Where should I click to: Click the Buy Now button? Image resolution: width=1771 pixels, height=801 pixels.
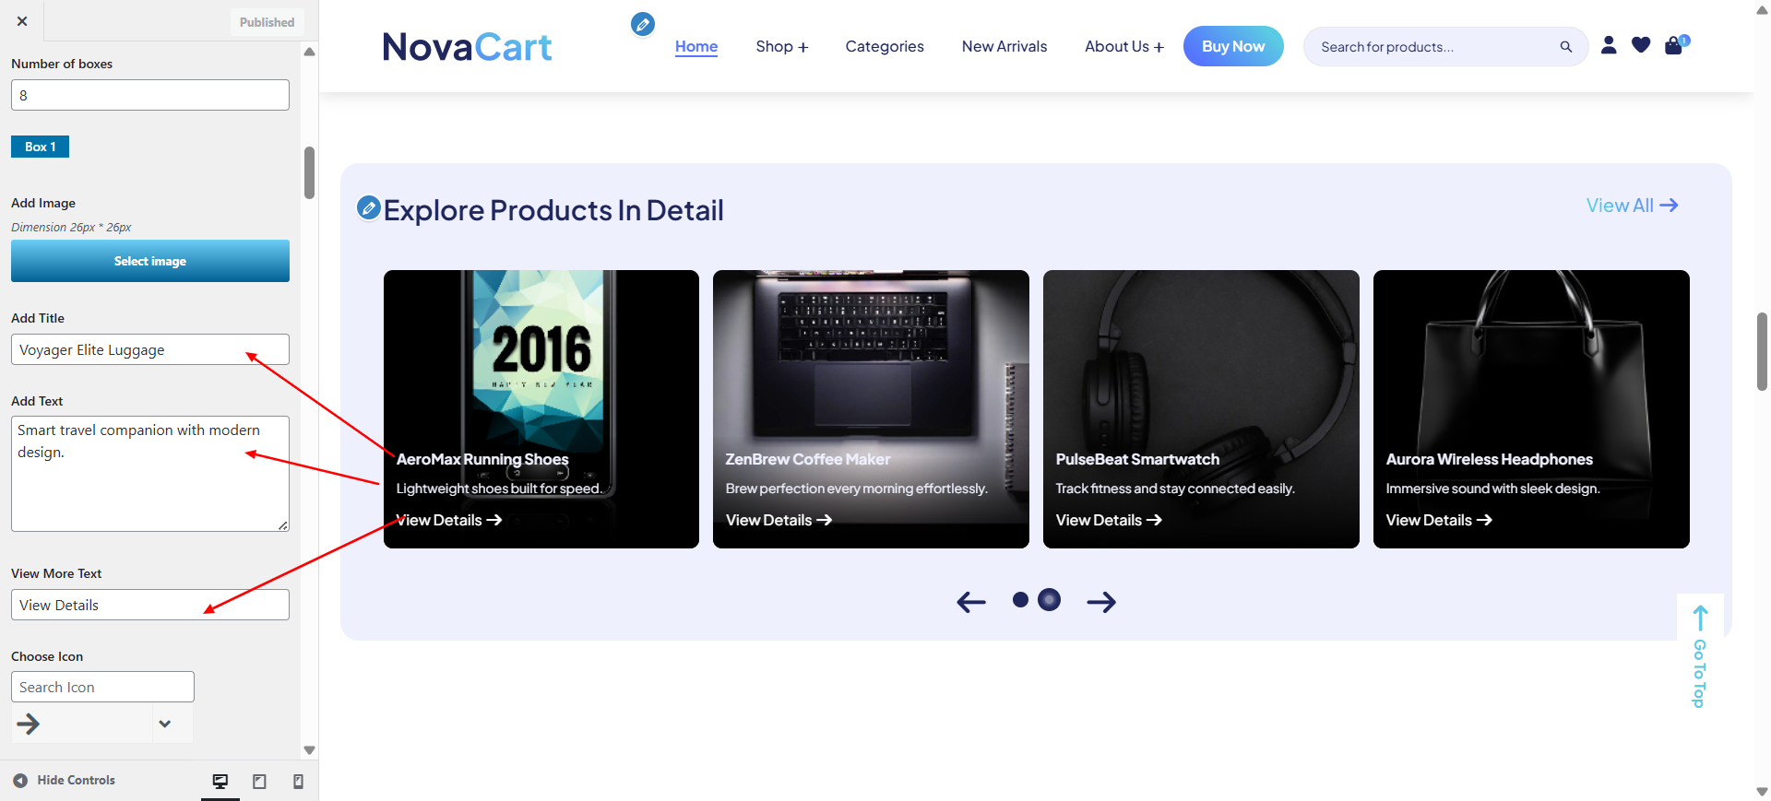[1233, 46]
